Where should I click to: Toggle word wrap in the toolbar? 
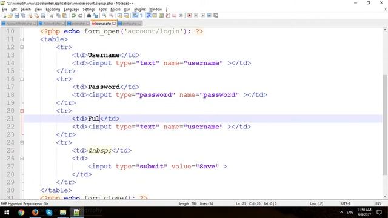tap(135, 15)
